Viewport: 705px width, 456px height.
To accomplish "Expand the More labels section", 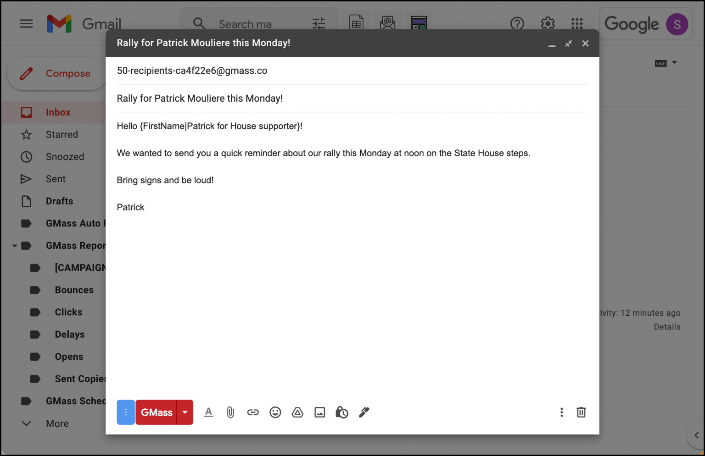I will (26, 423).
